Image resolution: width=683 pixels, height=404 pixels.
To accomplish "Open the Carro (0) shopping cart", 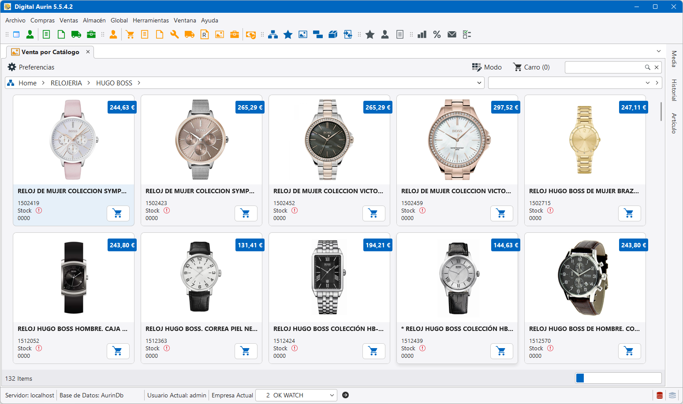I will (531, 67).
